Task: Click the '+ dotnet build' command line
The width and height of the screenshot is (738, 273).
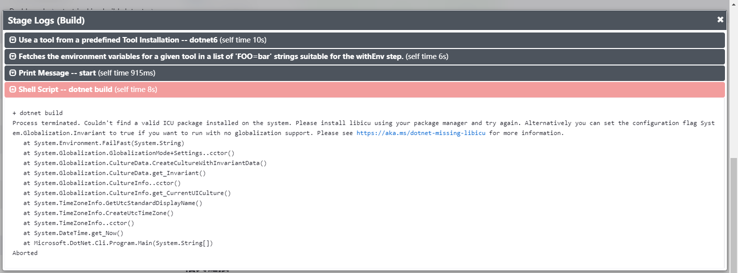Action: click(x=38, y=113)
